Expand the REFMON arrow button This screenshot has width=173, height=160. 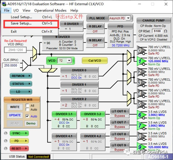(21, 76)
